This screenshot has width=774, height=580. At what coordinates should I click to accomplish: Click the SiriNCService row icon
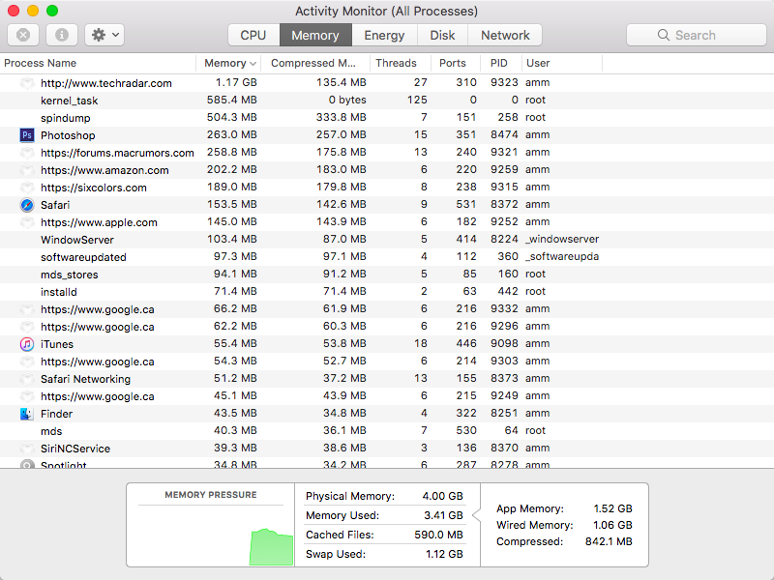pyautogui.click(x=27, y=449)
